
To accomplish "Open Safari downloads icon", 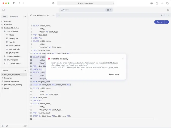I will pyautogui.click(x=152, y=3).
